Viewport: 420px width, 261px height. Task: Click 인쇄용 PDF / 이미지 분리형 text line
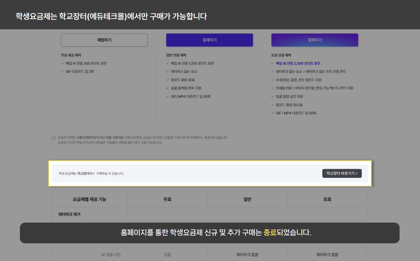click(x=314, y=88)
